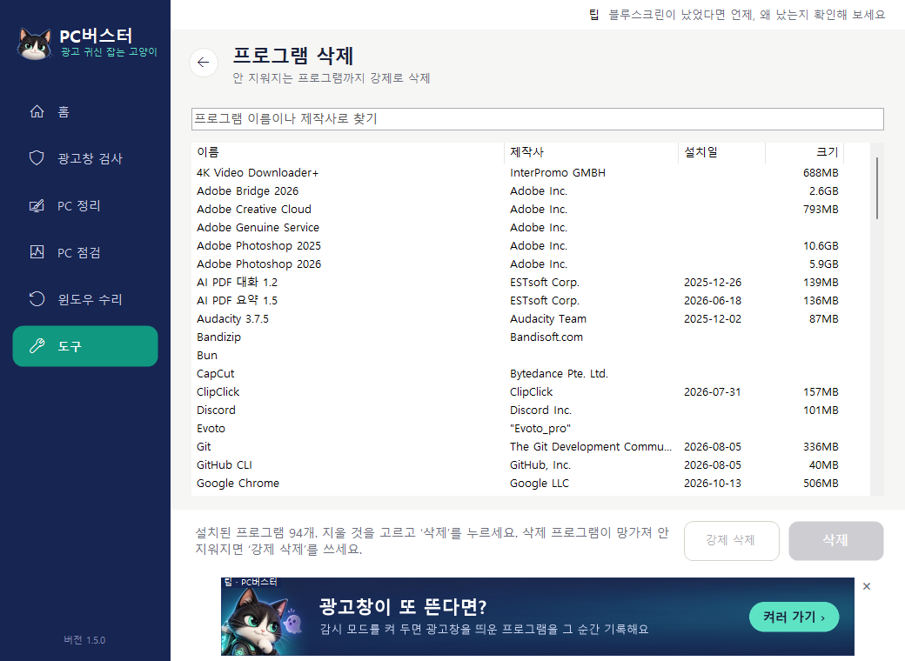Click the 도구 wrench icon
Image resolution: width=905 pixels, height=661 pixels.
click(x=37, y=346)
